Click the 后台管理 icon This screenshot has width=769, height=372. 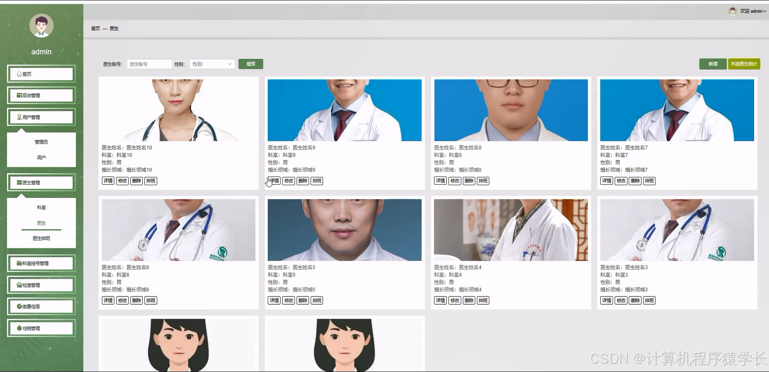pyautogui.click(x=19, y=95)
